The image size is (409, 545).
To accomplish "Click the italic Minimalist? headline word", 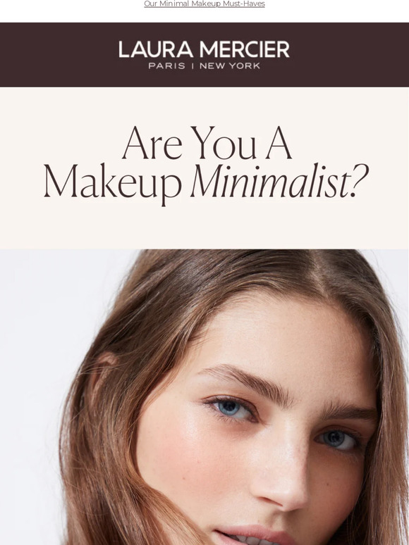I will [279, 182].
